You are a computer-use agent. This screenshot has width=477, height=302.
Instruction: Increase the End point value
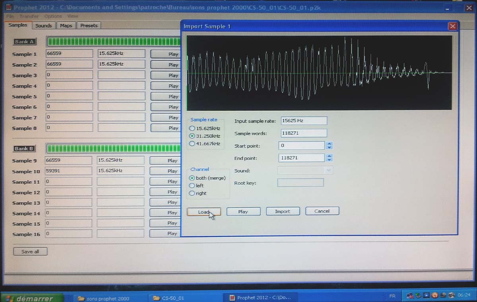329,156
